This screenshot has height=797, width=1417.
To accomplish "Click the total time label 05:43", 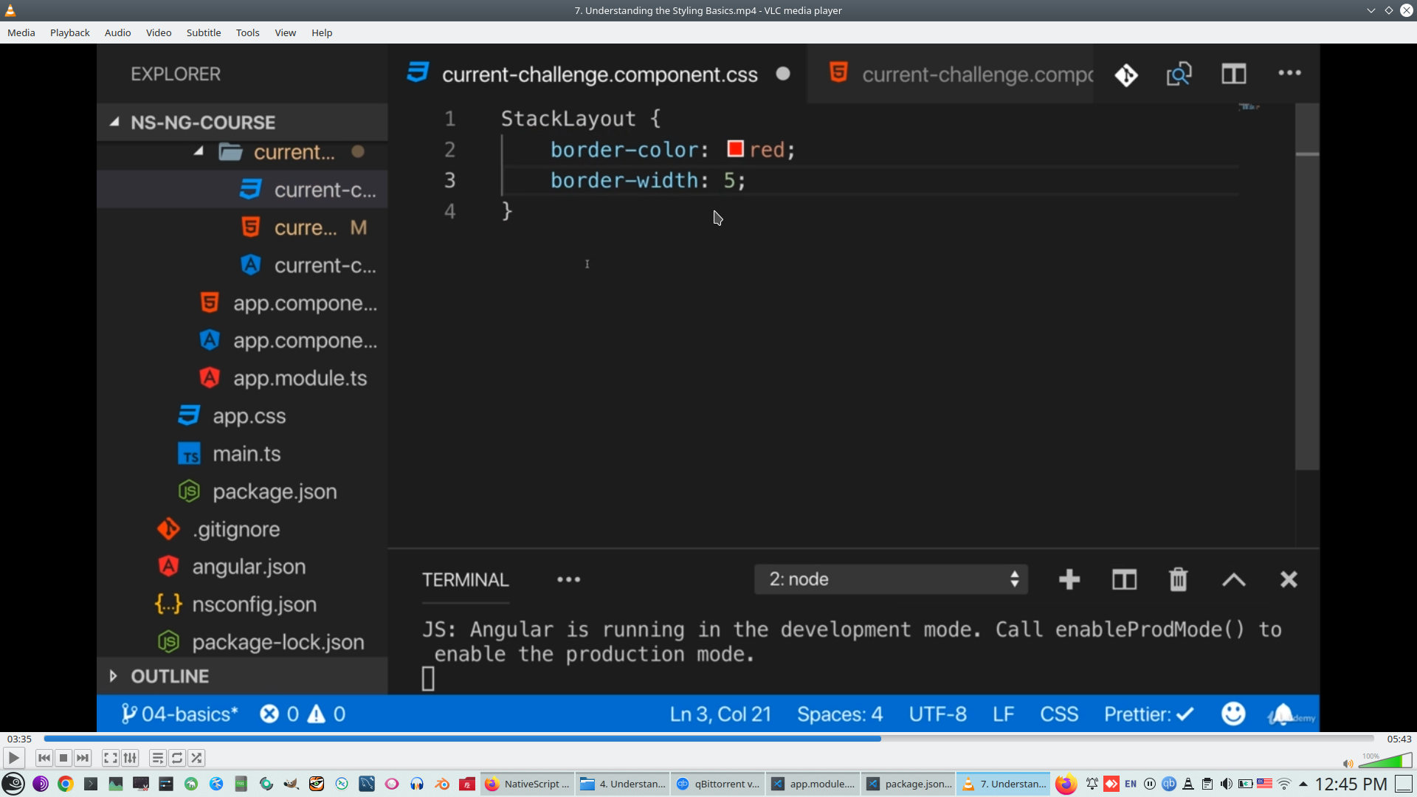I will [1399, 739].
